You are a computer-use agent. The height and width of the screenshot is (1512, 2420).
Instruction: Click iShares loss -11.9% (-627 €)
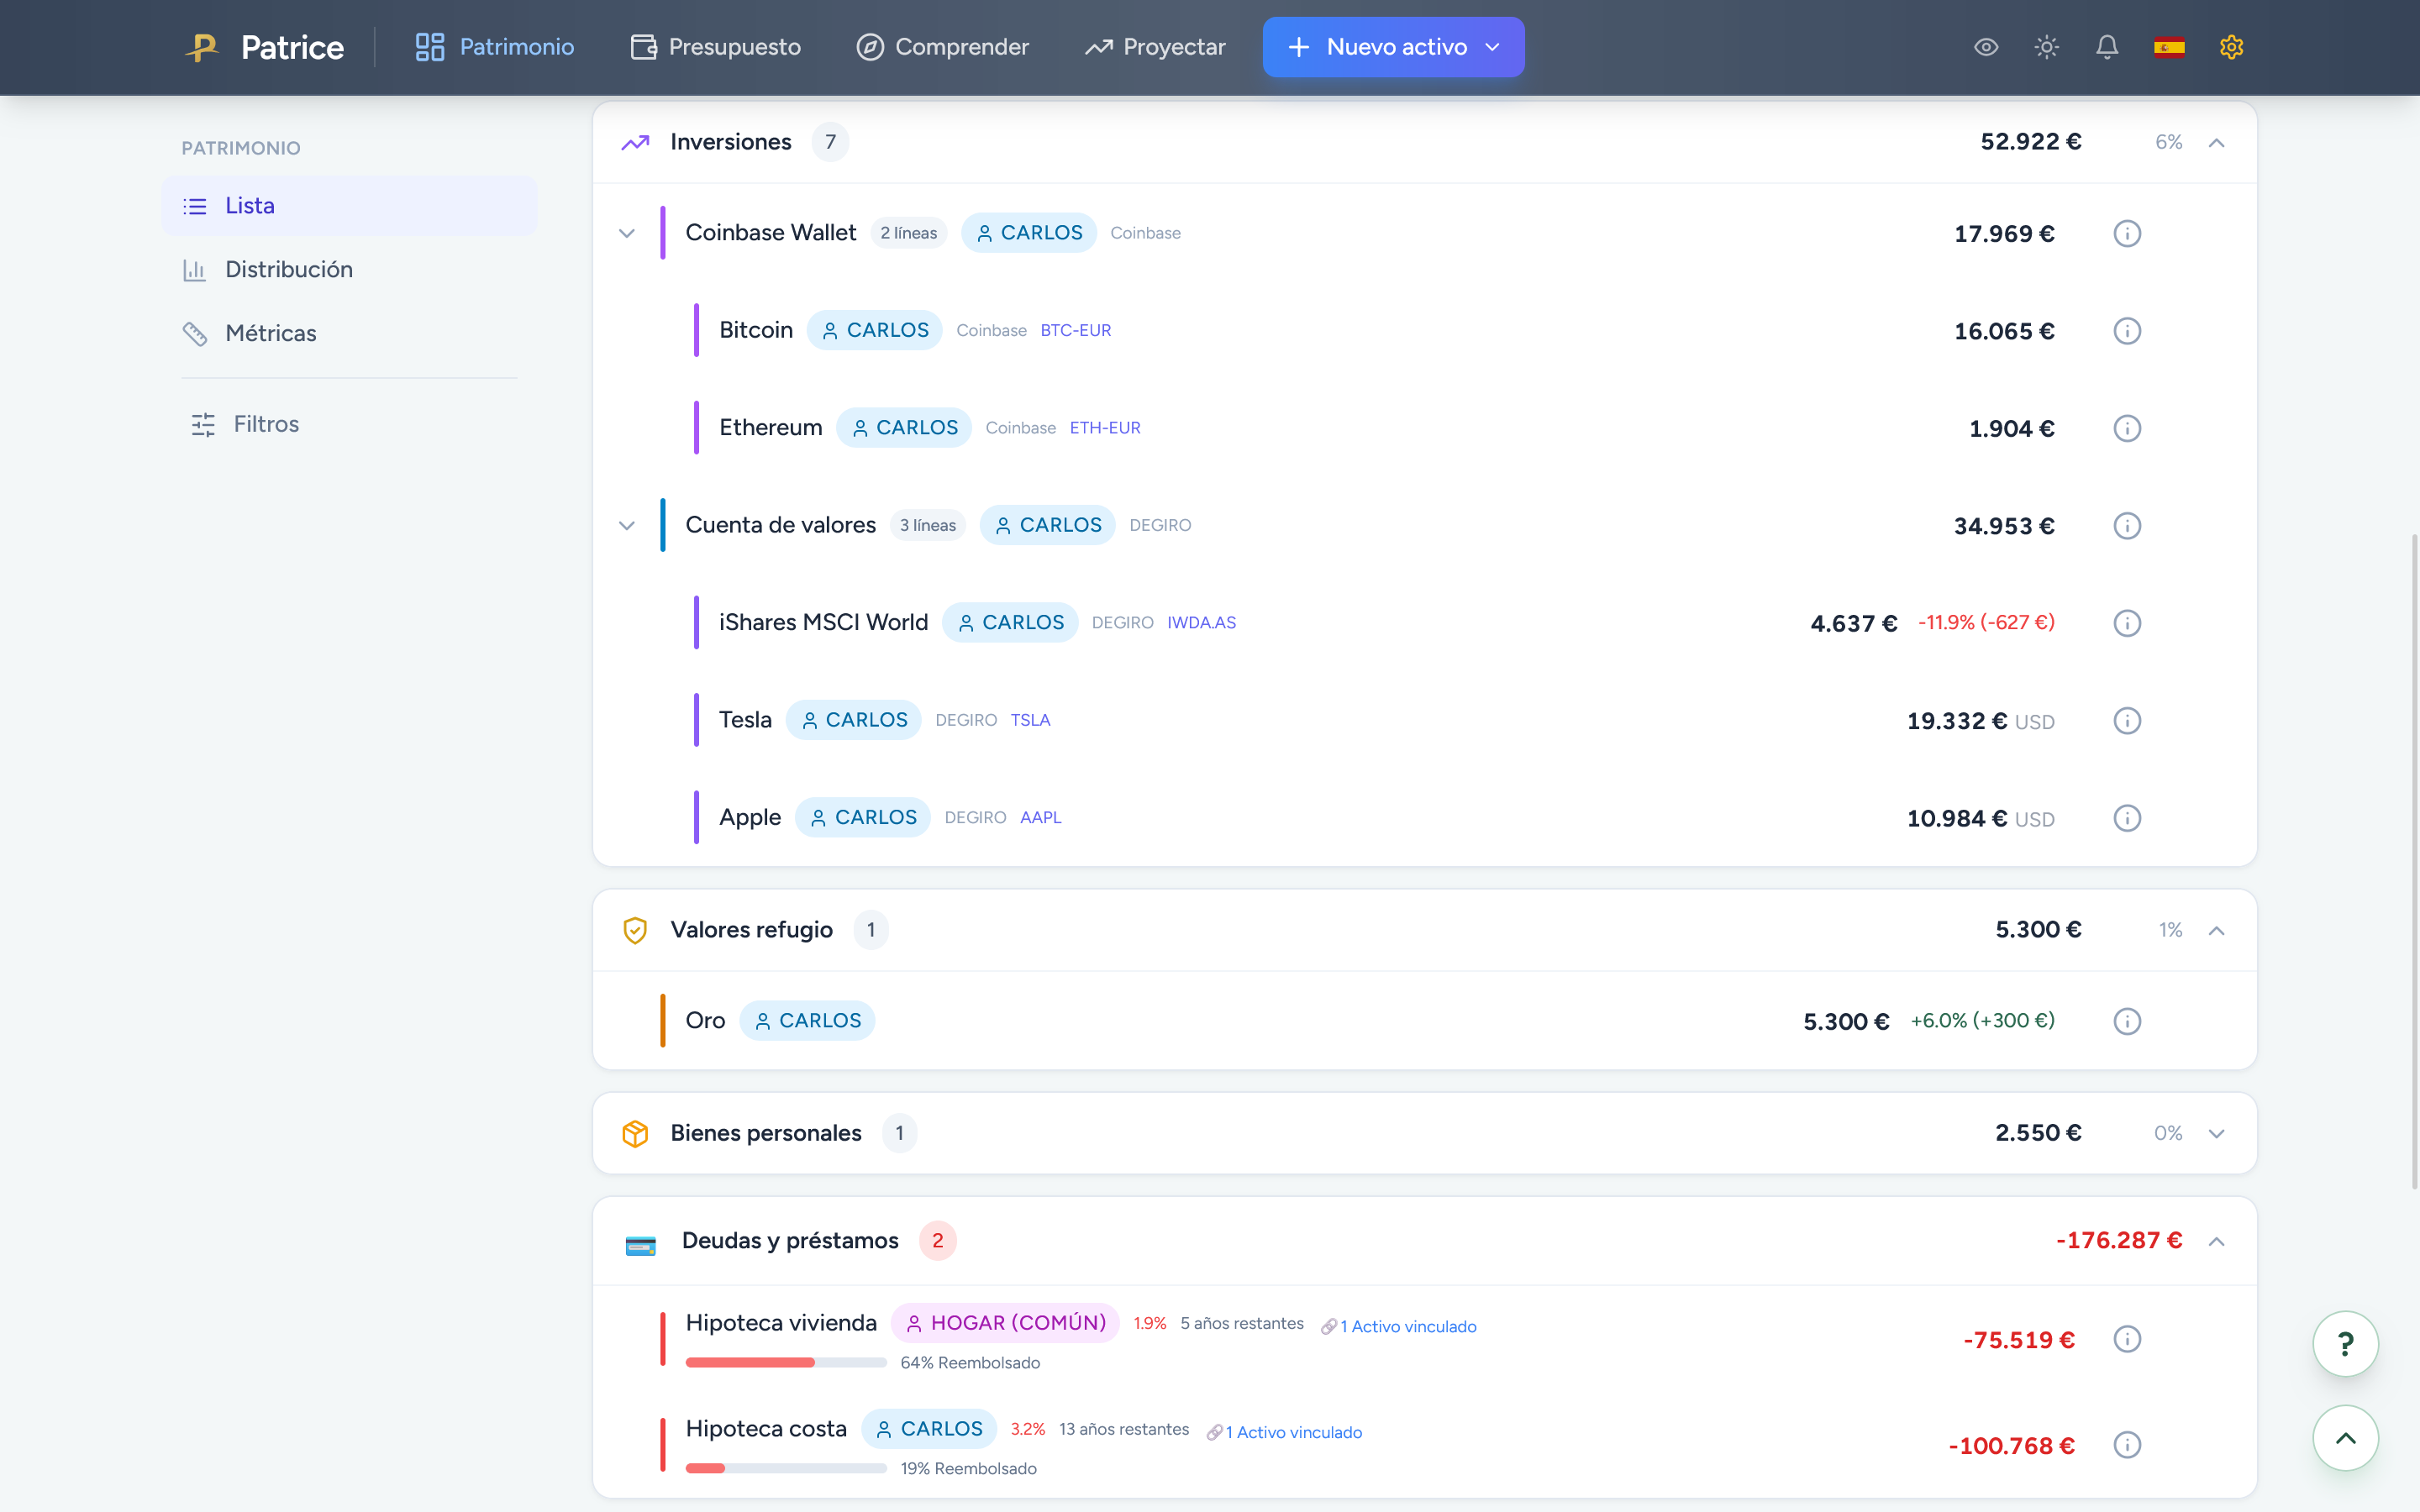pos(1986,623)
